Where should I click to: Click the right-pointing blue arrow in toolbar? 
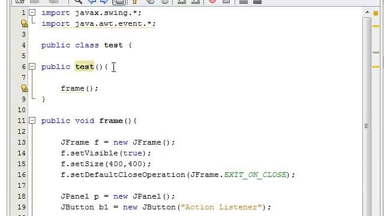(x=104, y=1)
